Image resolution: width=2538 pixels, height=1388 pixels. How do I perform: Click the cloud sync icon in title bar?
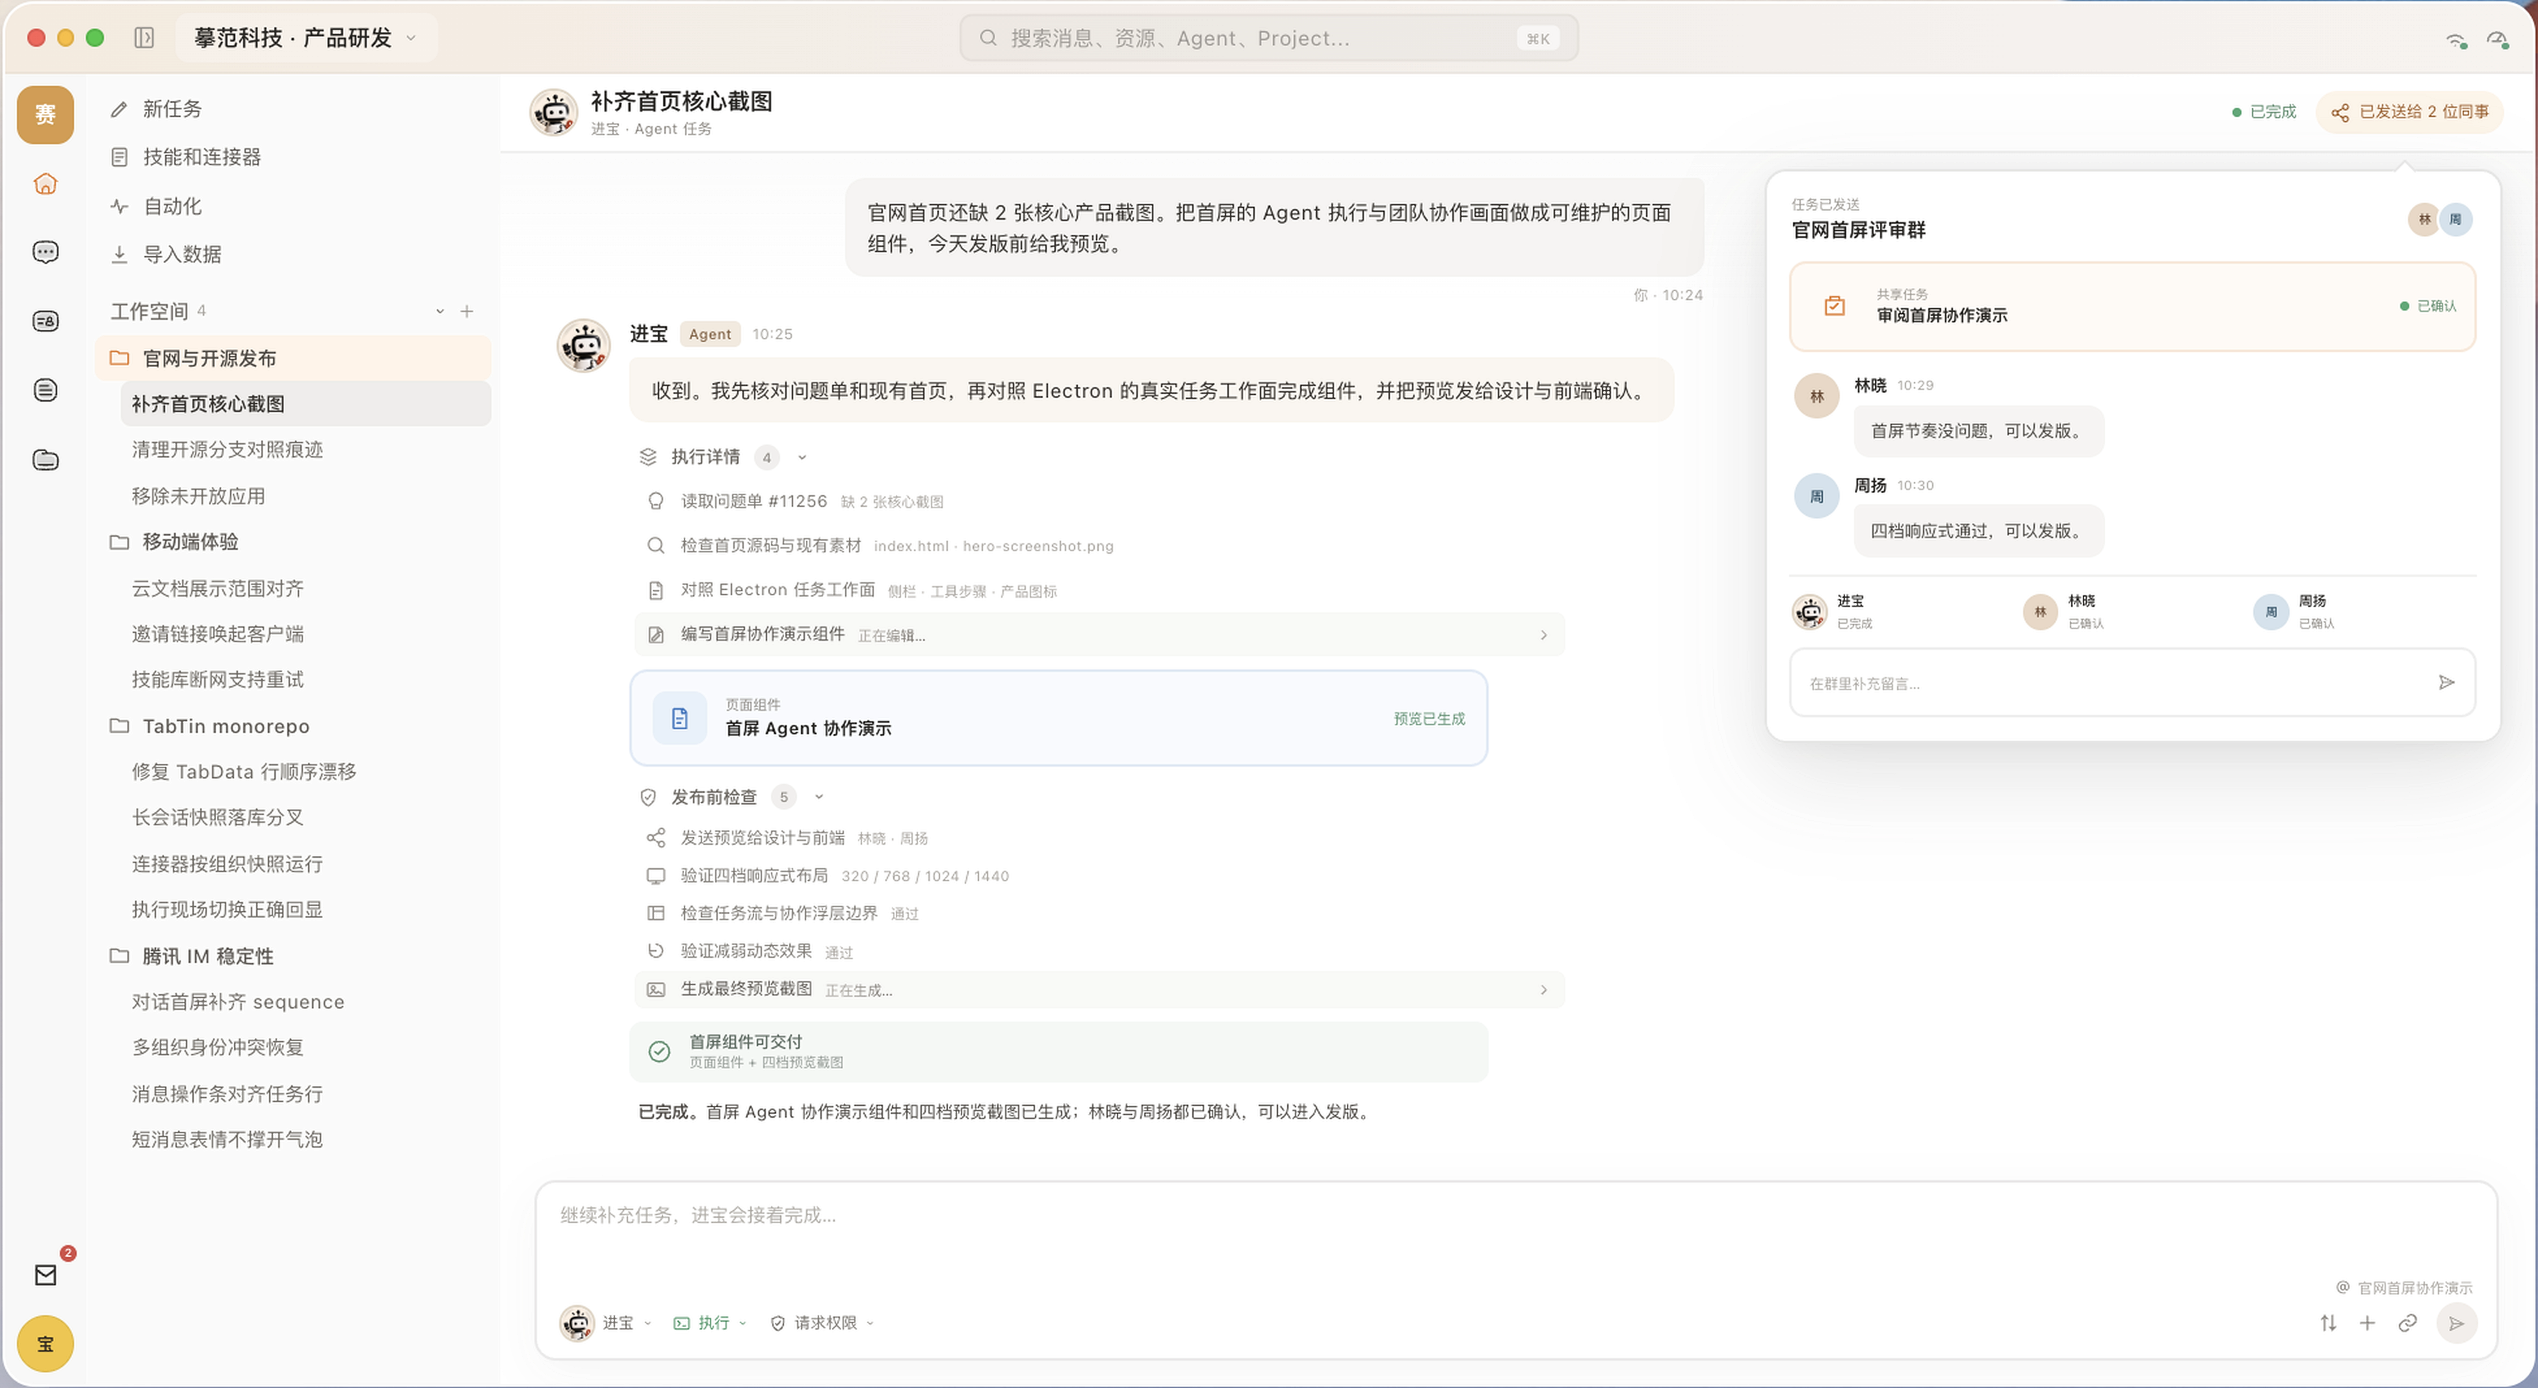click(x=2496, y=40)
